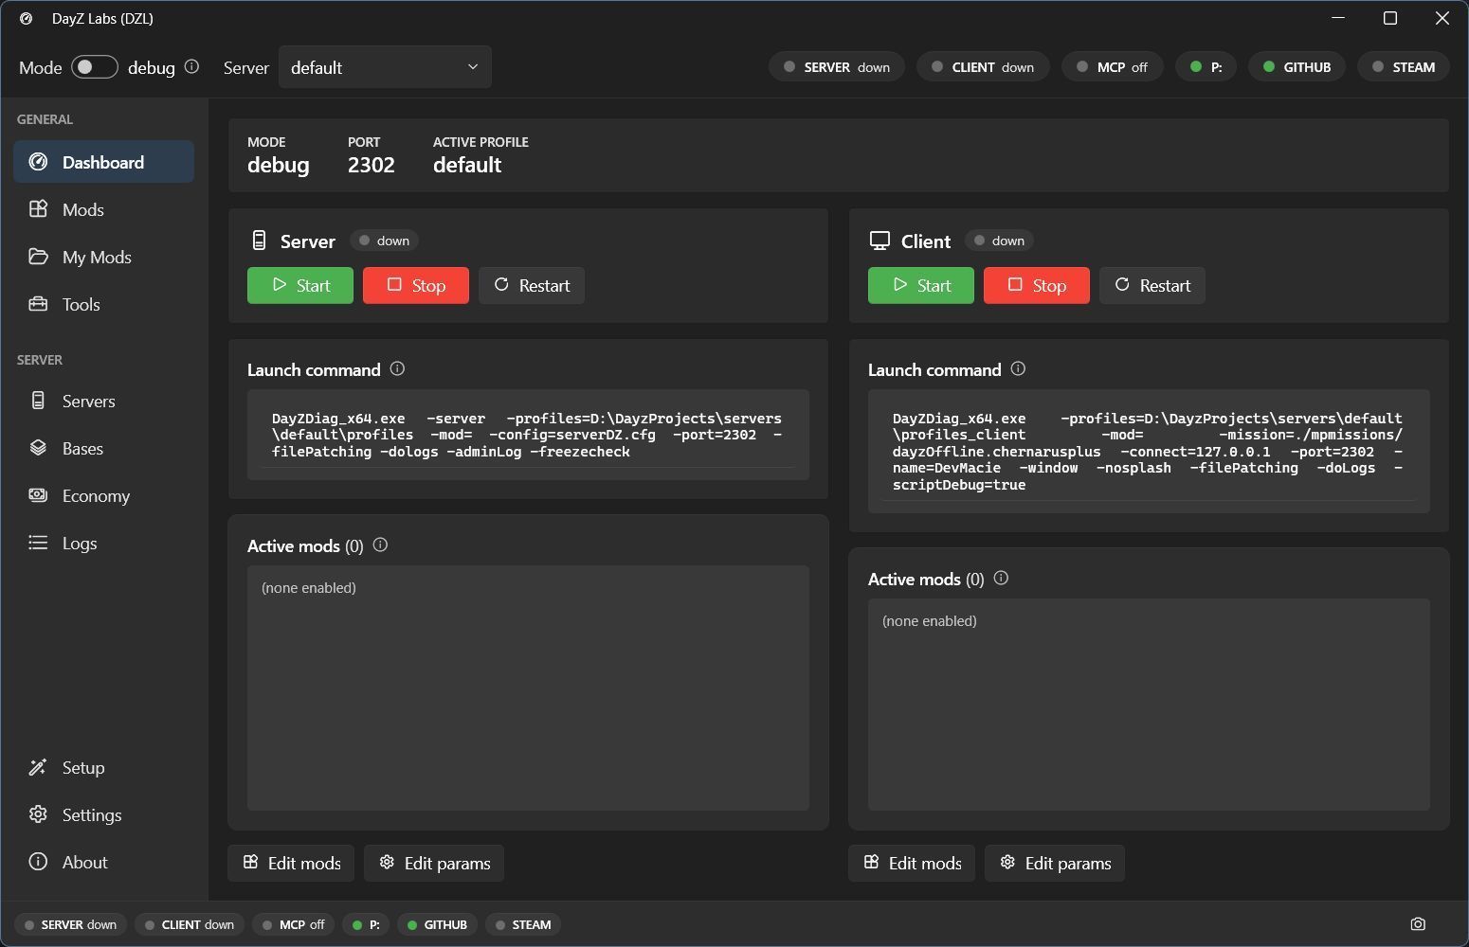Click the screenshot camera icon in status bar

pos(1418,924)
